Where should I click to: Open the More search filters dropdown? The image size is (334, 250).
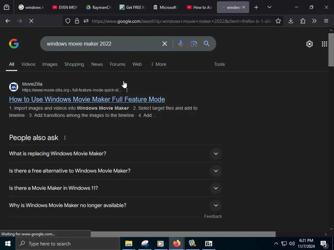[x=159, y=64]
